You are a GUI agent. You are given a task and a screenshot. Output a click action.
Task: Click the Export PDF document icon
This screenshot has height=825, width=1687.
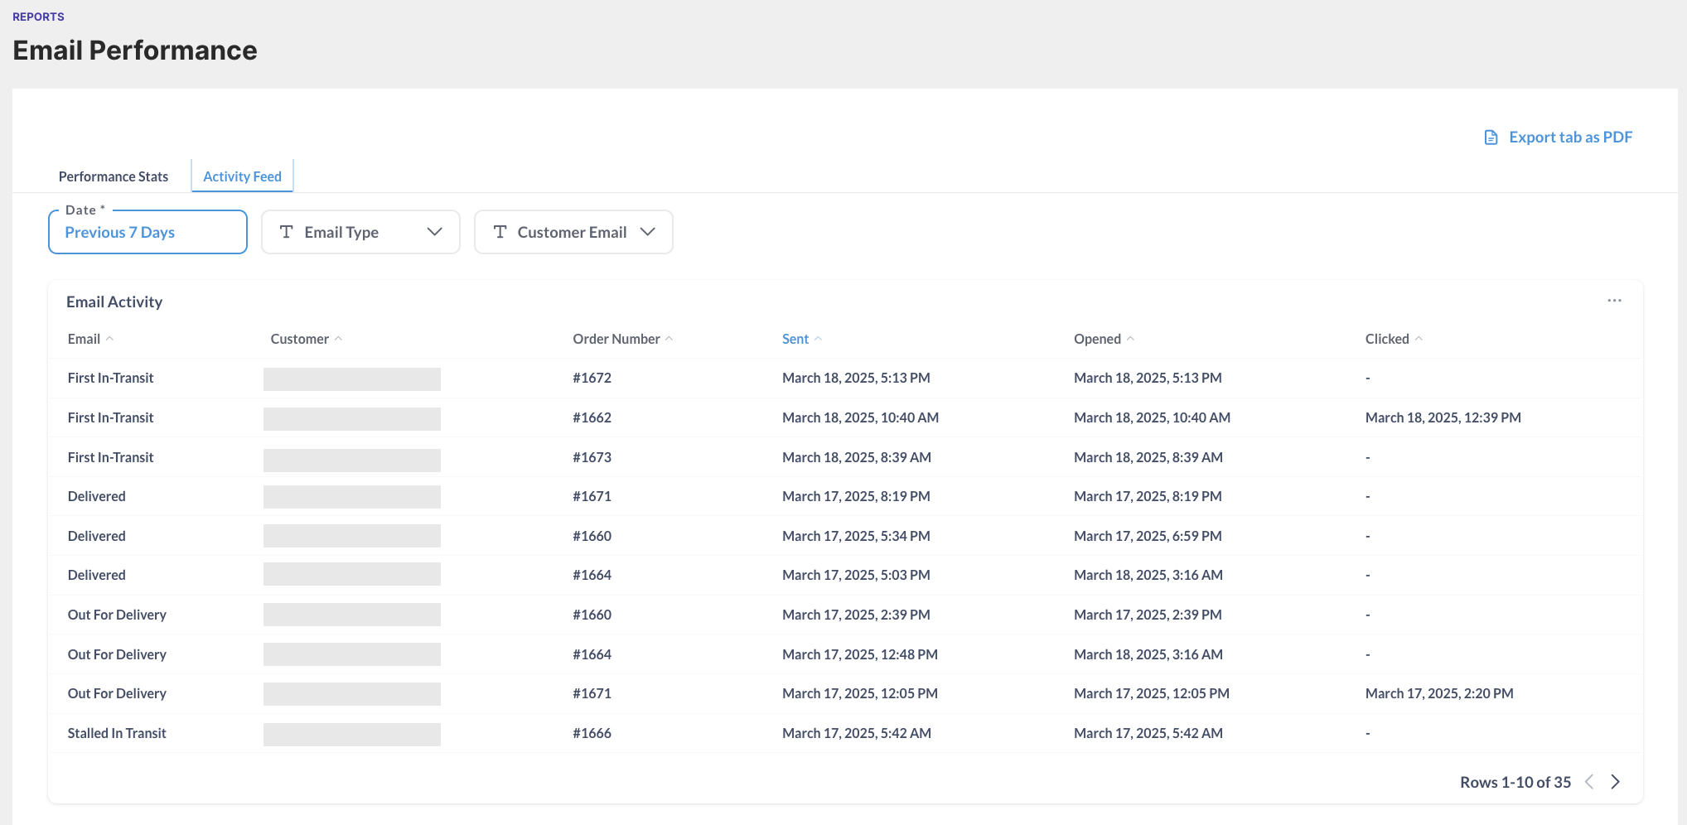point(1491,137)
